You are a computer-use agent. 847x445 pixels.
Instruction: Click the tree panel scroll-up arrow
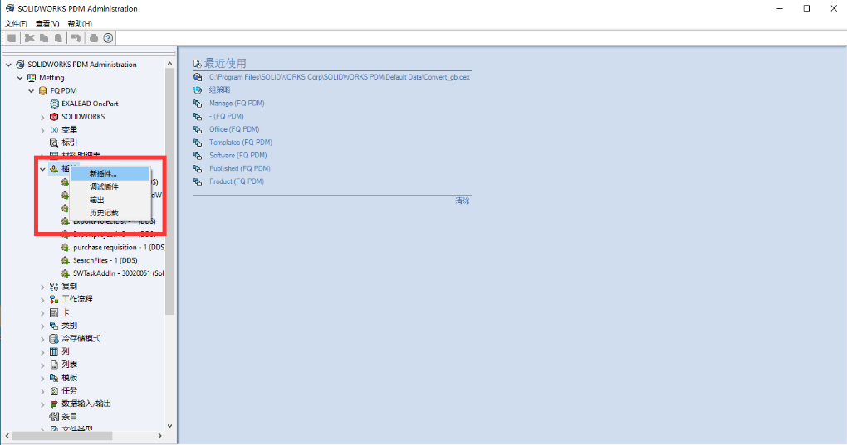169,64
